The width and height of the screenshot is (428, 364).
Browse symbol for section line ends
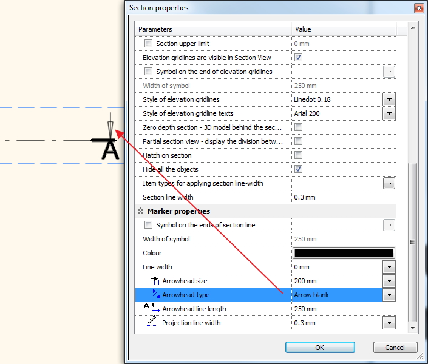pos(389,225)
